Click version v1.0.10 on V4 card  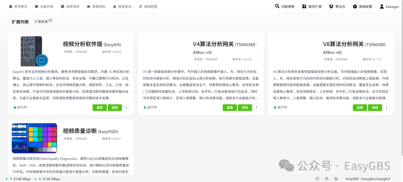coord(242,59)
